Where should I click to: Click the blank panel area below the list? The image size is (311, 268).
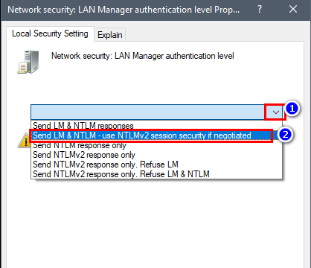click(x=155, y=223)
